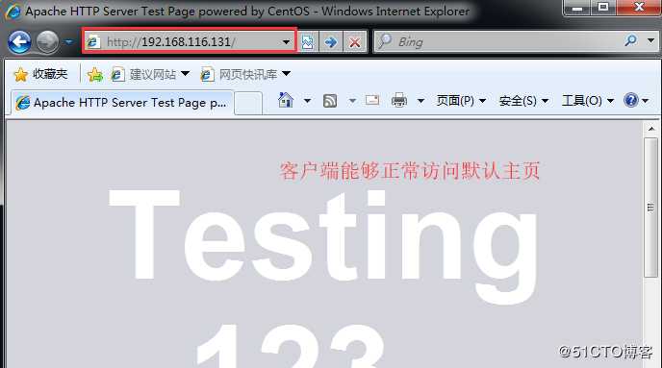Stop loading with the red X button
This screenshot has height=368, width=662.
point(355,42)
